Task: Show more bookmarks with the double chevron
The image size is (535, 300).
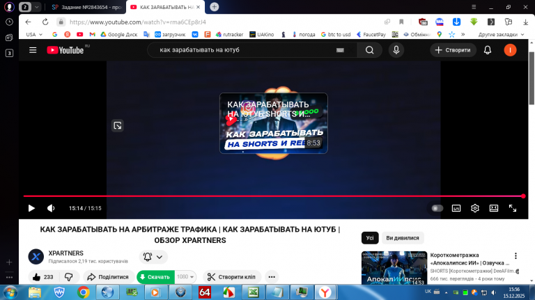Action: [463, 34]
